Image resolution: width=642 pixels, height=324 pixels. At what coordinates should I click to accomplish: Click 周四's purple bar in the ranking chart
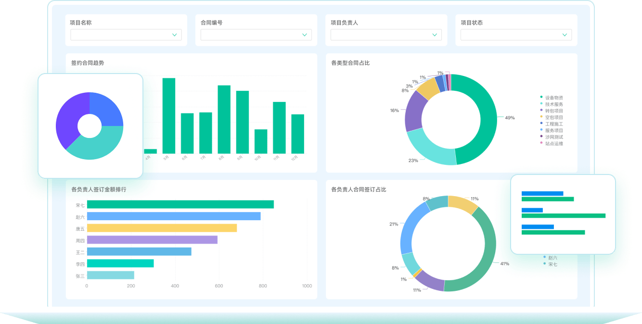click(152, 240)
